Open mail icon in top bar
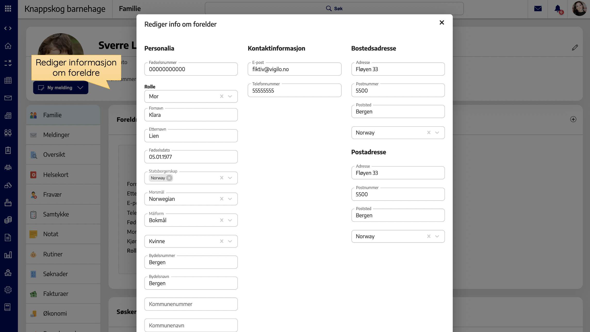590x332 pixels. 538,9
